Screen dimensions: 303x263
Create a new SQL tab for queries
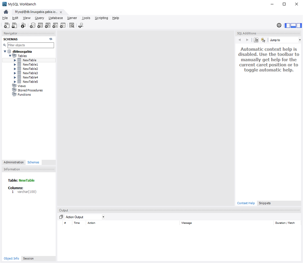[x=7, y=25]
